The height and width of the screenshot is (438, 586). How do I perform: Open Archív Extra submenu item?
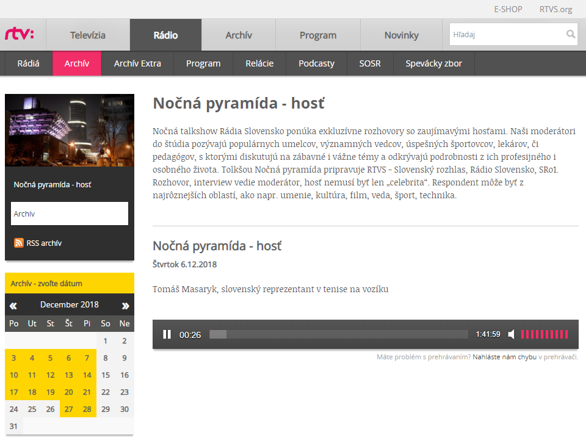[137, 63]
